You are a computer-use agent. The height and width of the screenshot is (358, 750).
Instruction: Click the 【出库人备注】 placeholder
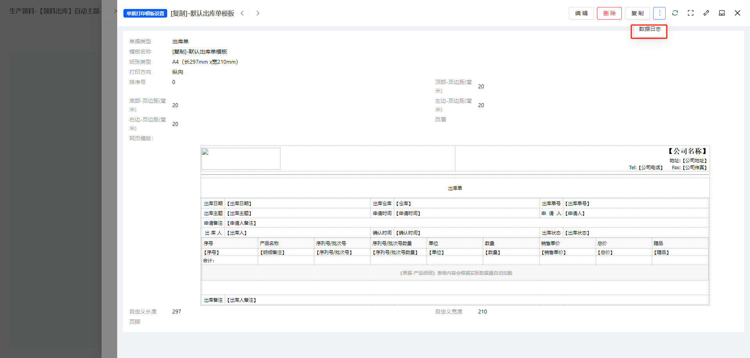tap(241, 300)
